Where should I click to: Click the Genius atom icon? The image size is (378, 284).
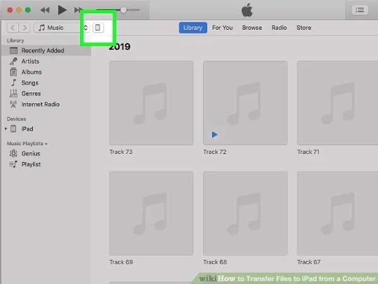(x=13, y=153)
